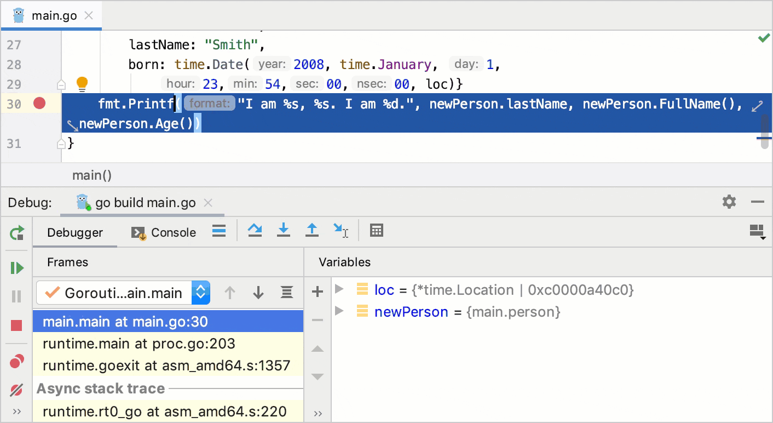The image size is (773, 423).
Task: Step into the Printf call
Action: pyautogui.click(x=283, y=230)
